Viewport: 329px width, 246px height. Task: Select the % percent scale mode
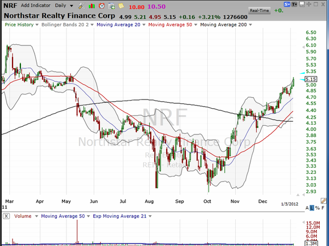coord(317,208)
